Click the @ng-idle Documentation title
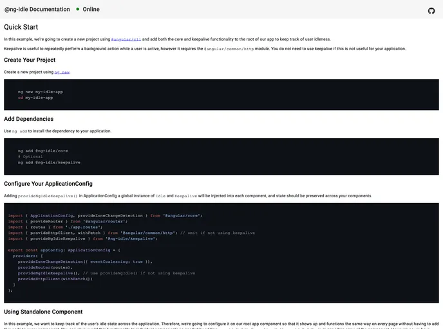The height and width of the screenshot is (329, 443). point(37,10)
